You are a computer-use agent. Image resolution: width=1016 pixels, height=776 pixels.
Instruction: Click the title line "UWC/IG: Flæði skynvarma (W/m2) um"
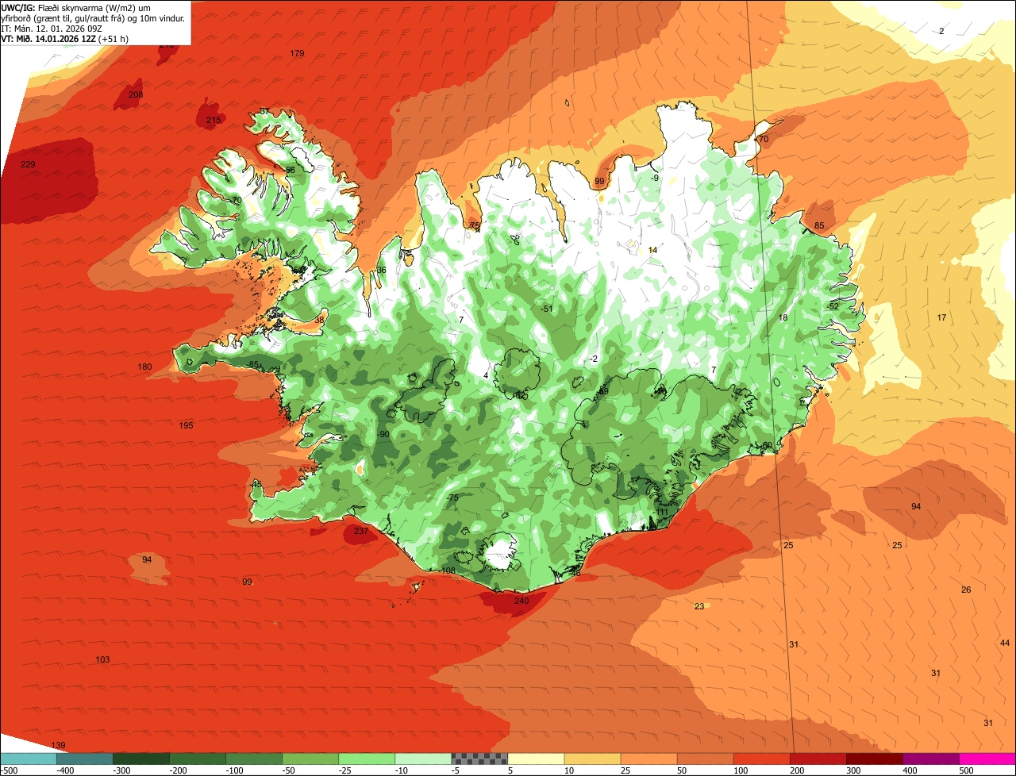(75, 7)
